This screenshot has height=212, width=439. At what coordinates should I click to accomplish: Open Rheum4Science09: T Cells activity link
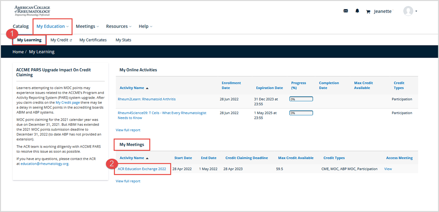[x=162, y=115]
